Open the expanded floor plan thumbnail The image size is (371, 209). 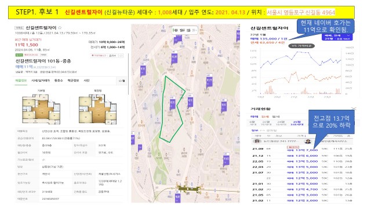pyautogui.click(x=97, y=109)
